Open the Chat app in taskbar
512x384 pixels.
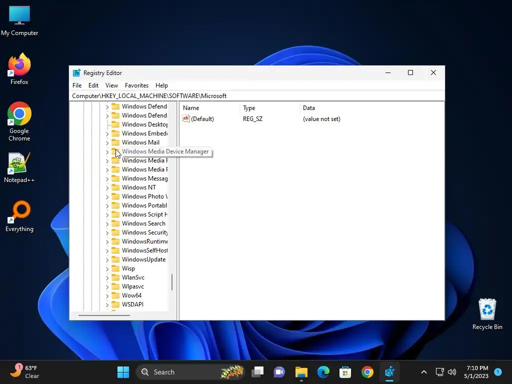[279, 372]
